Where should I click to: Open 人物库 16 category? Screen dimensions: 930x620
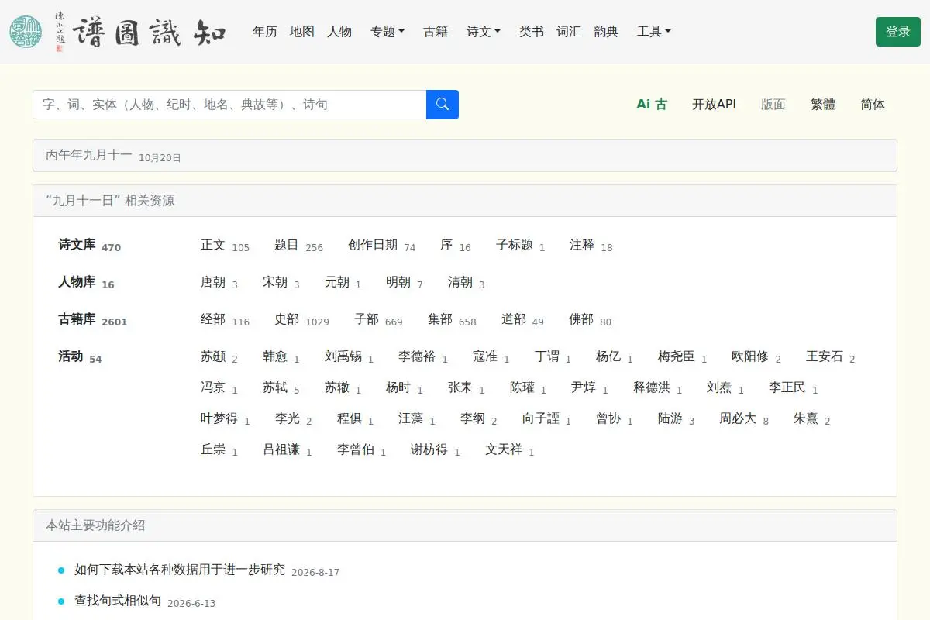tap(86, 283)
